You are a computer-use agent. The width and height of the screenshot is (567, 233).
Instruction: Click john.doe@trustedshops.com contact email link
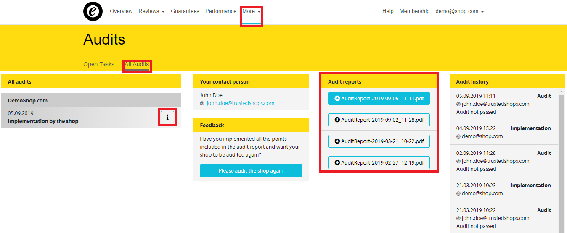[x=240, y=103]
